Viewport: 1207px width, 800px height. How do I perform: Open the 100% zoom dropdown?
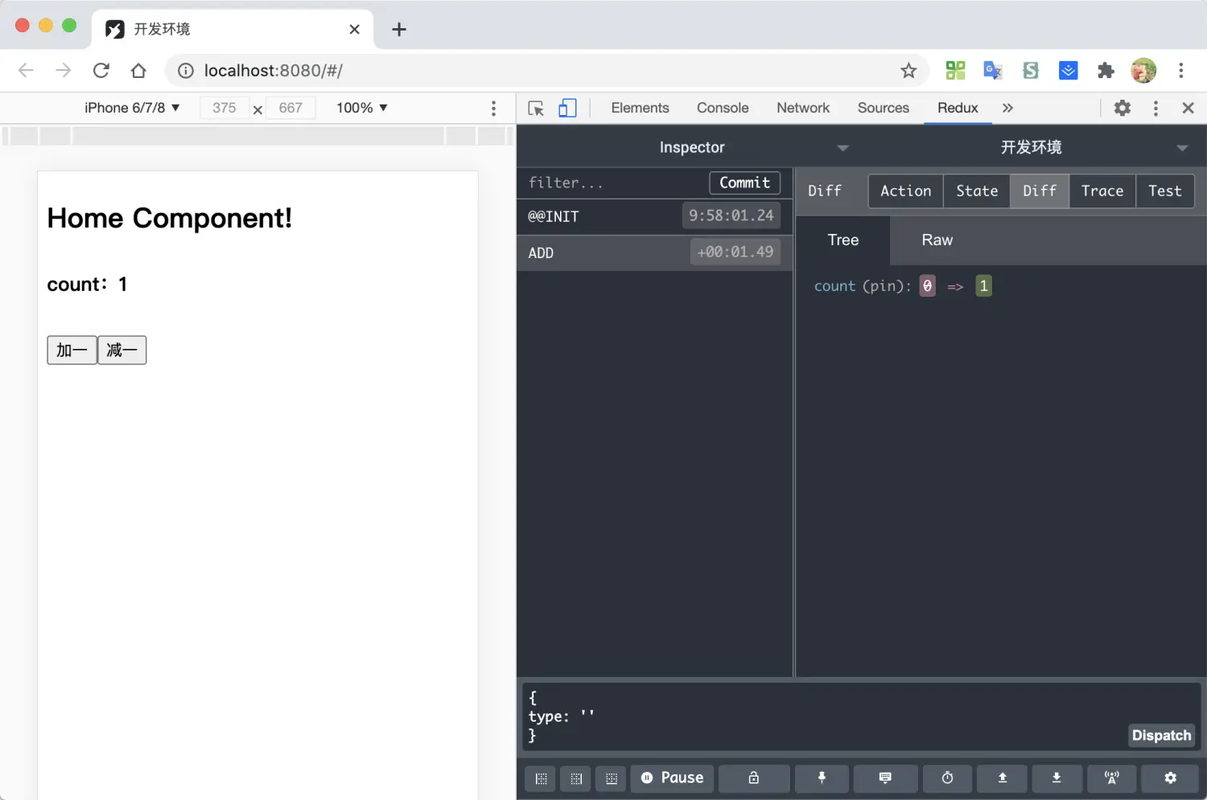[362, 109]
